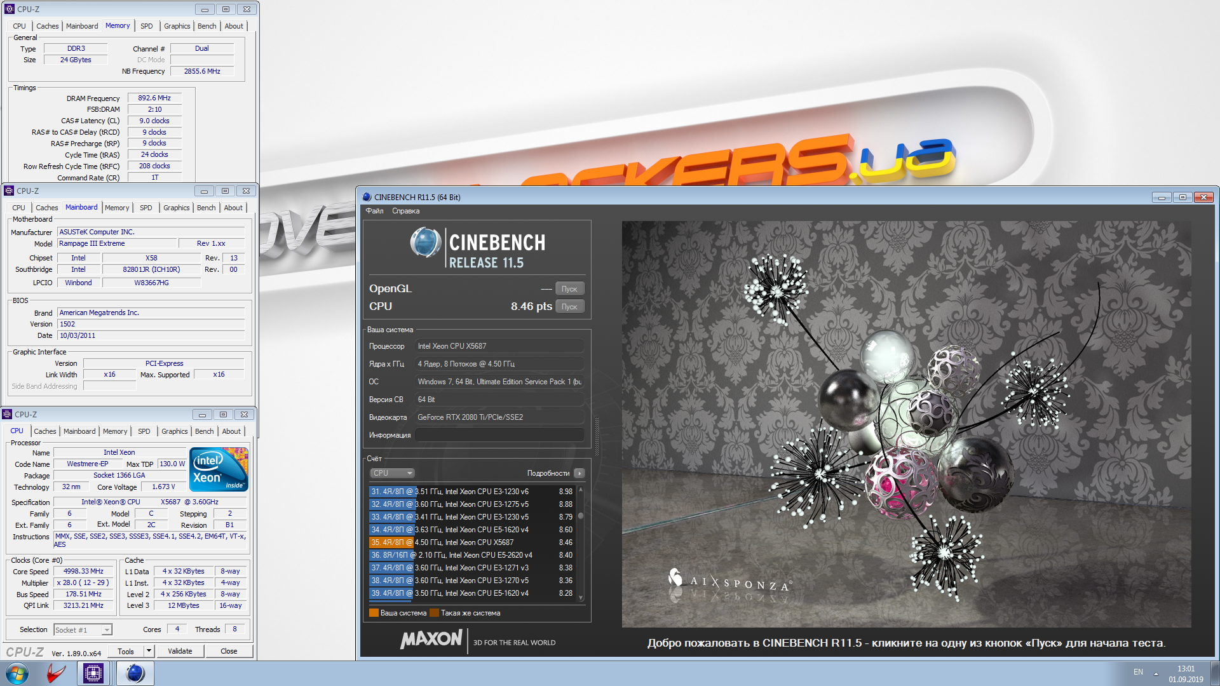This screenshot has height=686, width=1220.
Task: Open About tab in top CPU-Z window
Action: [x=234, y=26]
